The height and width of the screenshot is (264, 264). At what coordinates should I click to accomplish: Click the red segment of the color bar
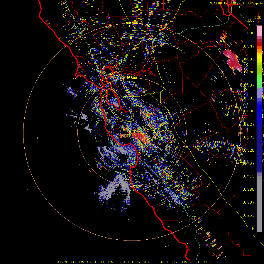pyautogui.click(x=259, y=44)
